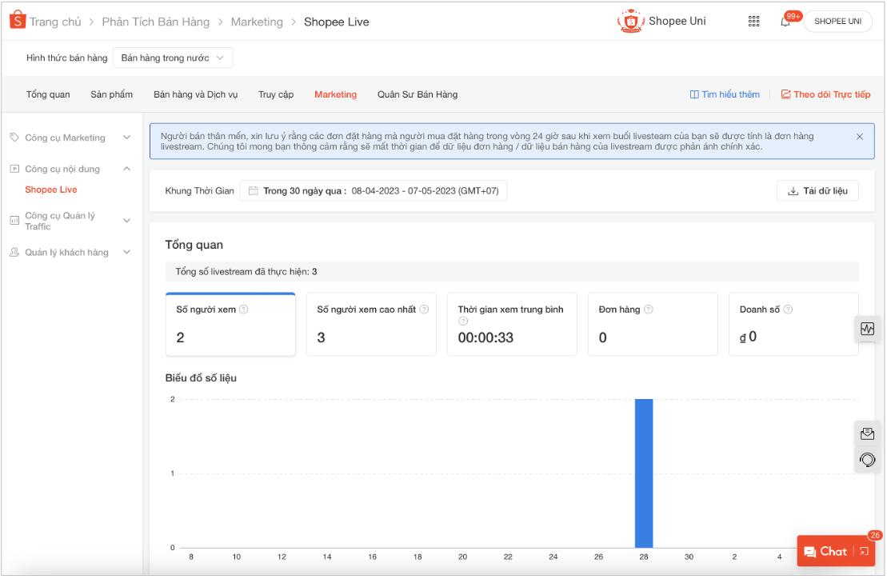Switch to the Tổng quan tab
The image size is (887, 579).
[48, 94]
